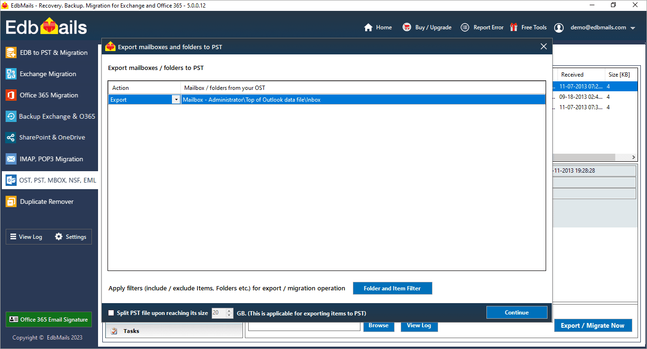Screen dimensions: 647x349
Task: Click the Backup Exchange & O365 icon
Action: [11, 116]
